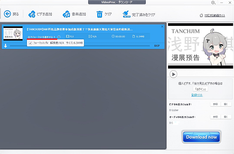Minimize the VideoProc window
This screenshot has height=154, width=234.
pyautogui.click(x=222, y=3)
